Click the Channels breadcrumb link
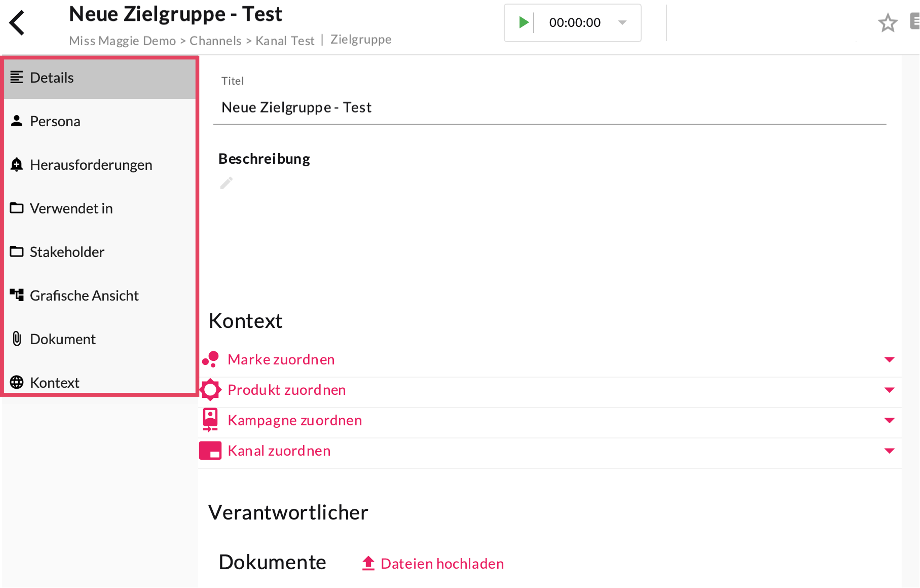Screen dimensions: 920x588 (215, 41)
